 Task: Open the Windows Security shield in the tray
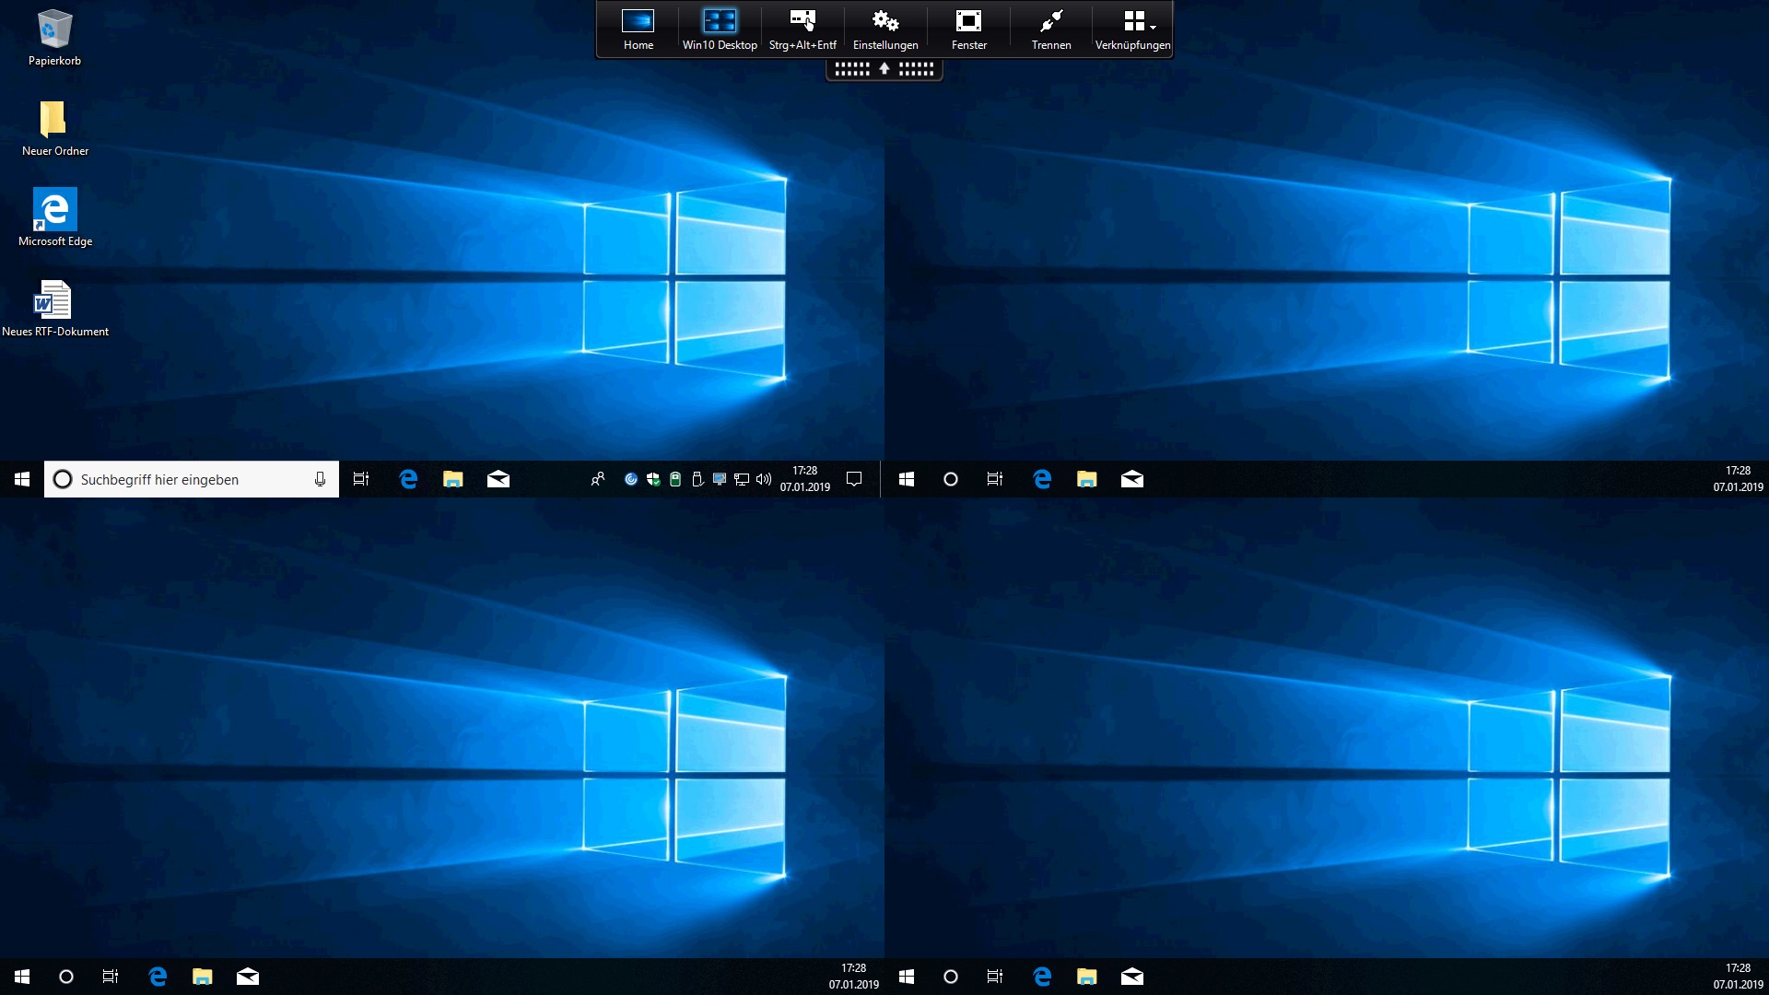(654, 479)
